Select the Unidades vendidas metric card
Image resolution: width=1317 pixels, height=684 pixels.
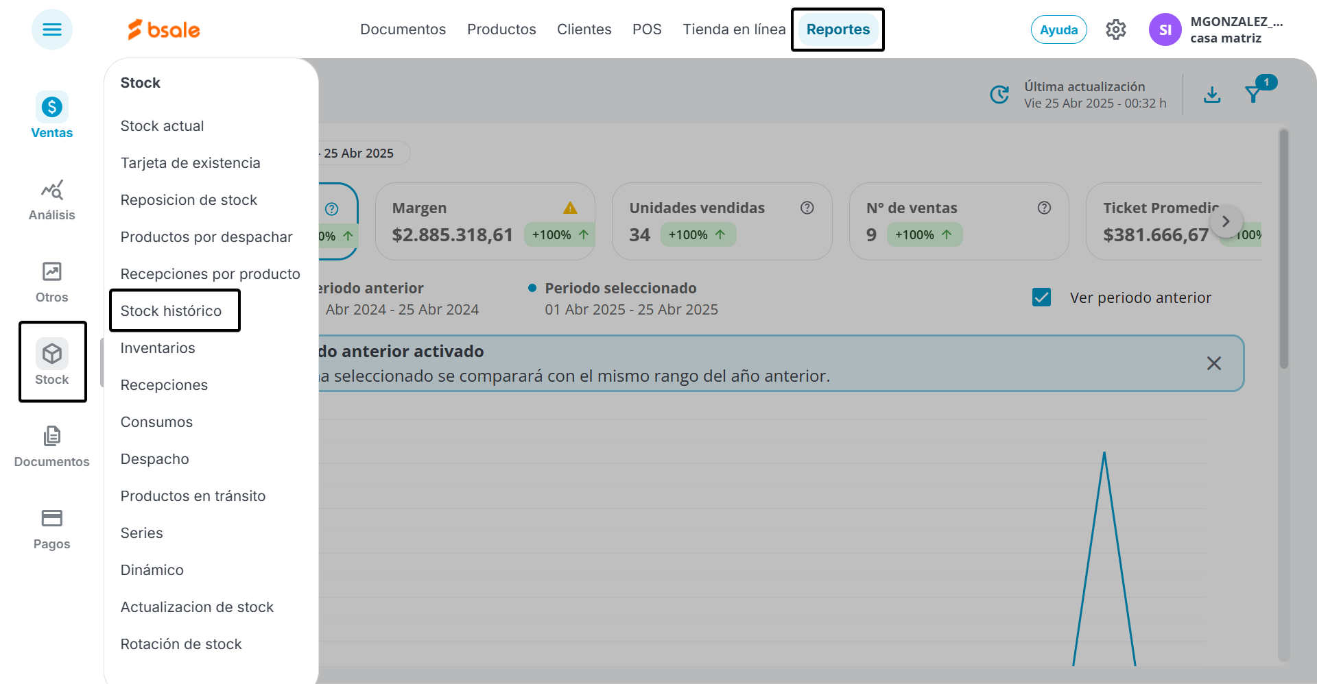(x=722, y=221)
